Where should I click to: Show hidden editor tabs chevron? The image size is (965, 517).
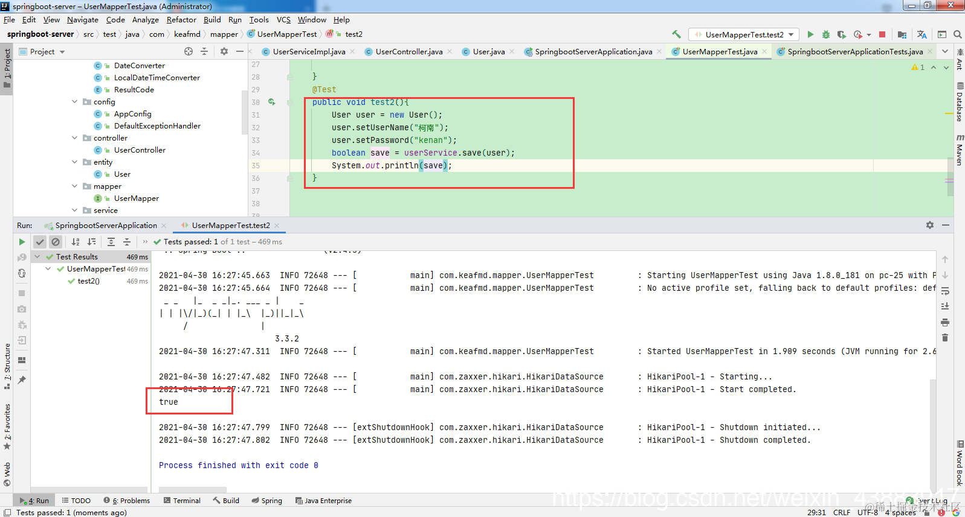(945, 51)
